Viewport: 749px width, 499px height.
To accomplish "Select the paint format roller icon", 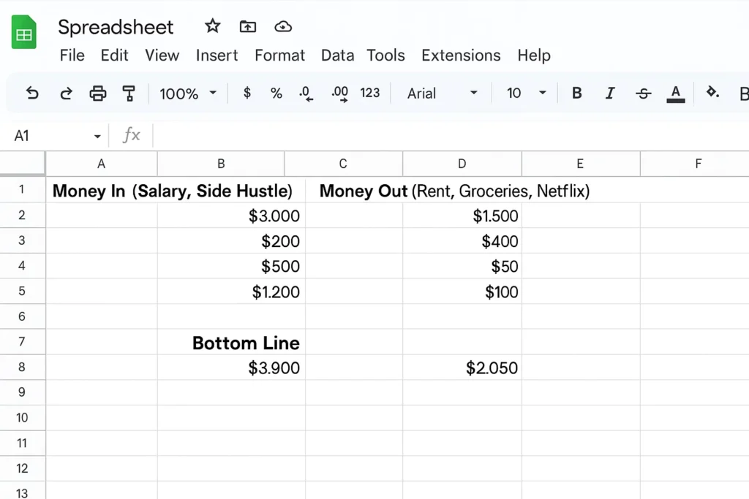I will [129, 93].
